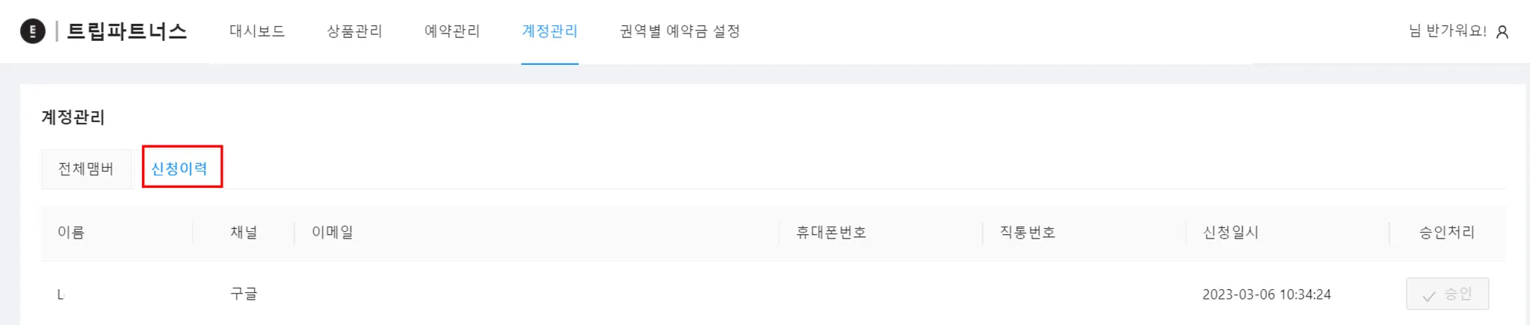Click the 직통번호 column header
This screenshot has height=325, width=1530.
pyautogui.click(x=1027, y=233)
